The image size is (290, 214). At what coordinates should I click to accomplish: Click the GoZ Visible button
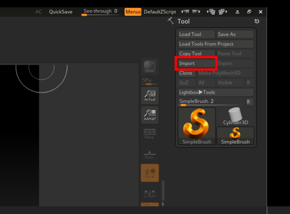230,83
